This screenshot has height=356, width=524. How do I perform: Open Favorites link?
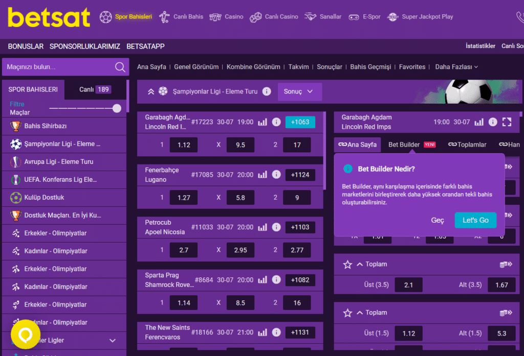[x=412, y=67]
